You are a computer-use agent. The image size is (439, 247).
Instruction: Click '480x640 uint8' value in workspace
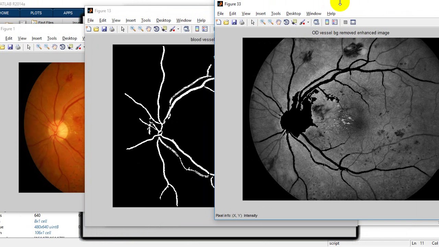click(46, 227)
